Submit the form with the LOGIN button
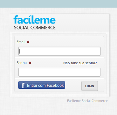 coord(90,86)
